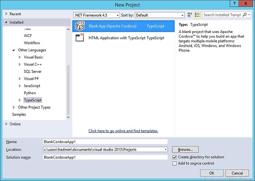Enable Add to source control checkbox
This screenshot has width=255, height=181.
[x=175, y=163]
